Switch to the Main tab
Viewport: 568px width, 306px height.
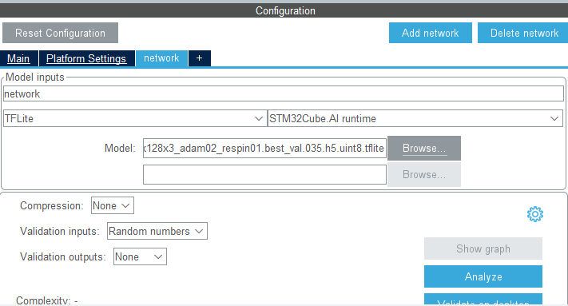pos(19,58)
